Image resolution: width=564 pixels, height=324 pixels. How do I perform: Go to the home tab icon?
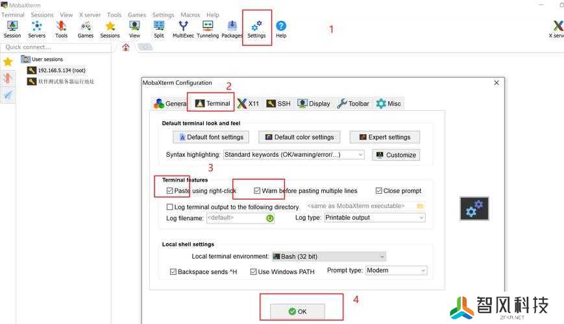(x=125, y=47)
